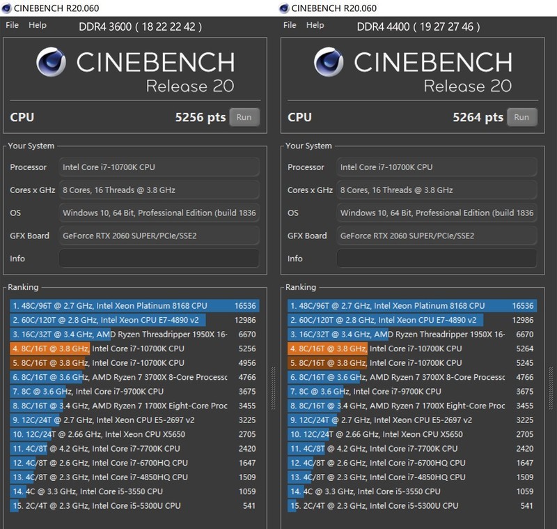
Task: Click the Processor field in left window
Action: (159, 167)
